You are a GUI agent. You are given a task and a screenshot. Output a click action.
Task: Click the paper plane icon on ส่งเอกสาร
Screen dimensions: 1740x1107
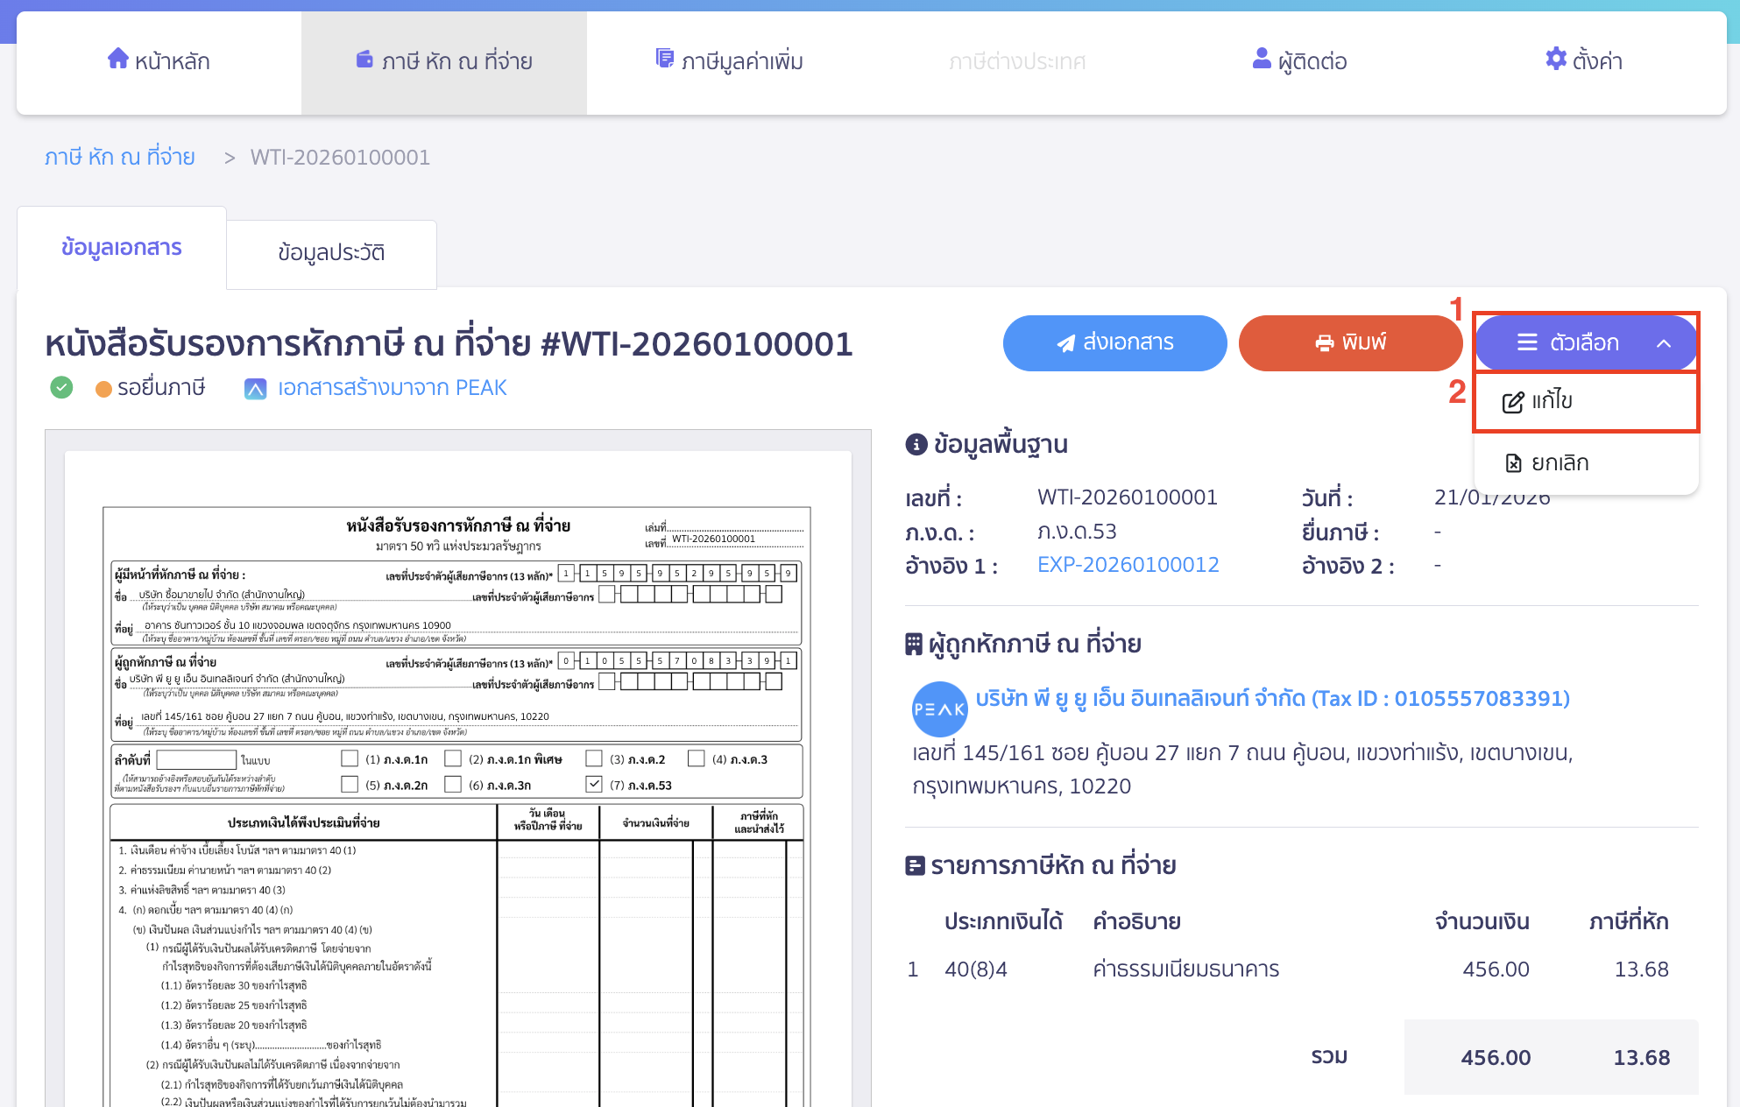[x=1067, y=342]
